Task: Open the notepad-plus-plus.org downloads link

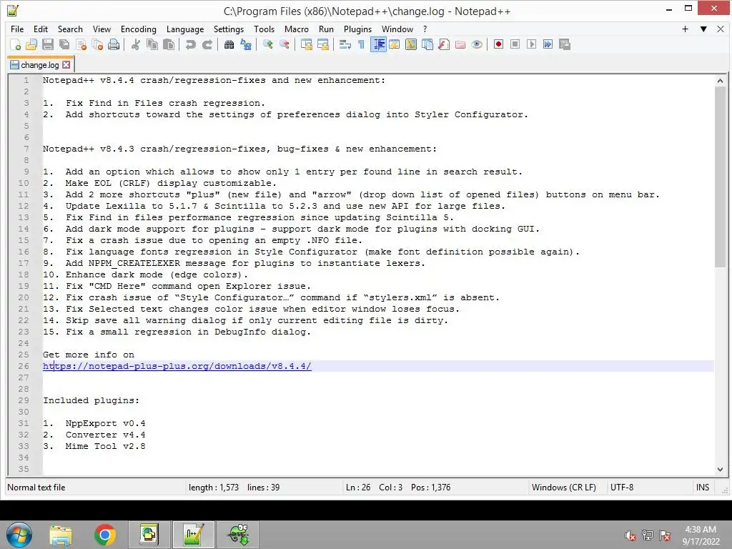Action: click(177, 366)
